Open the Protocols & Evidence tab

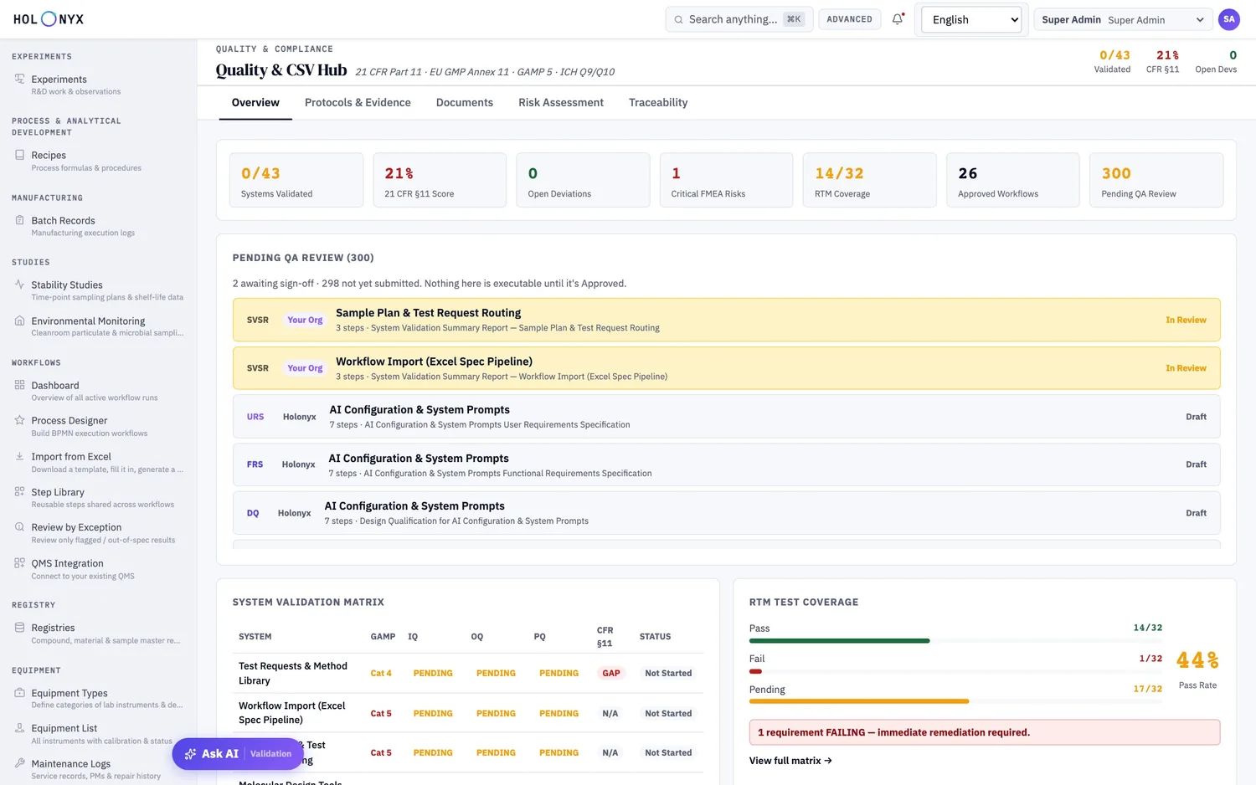pos(358,103)
